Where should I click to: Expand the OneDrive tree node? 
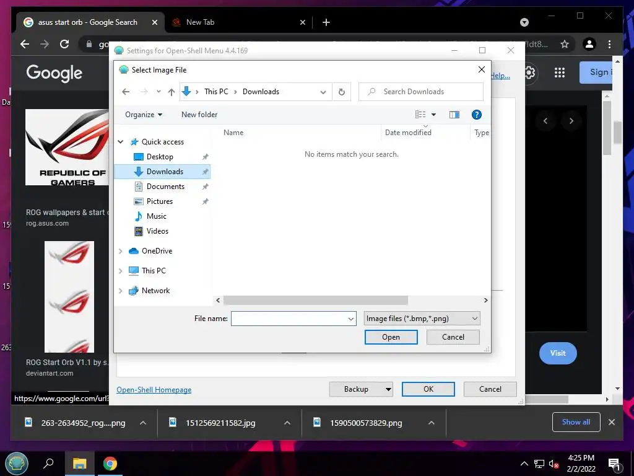(121, 251)
